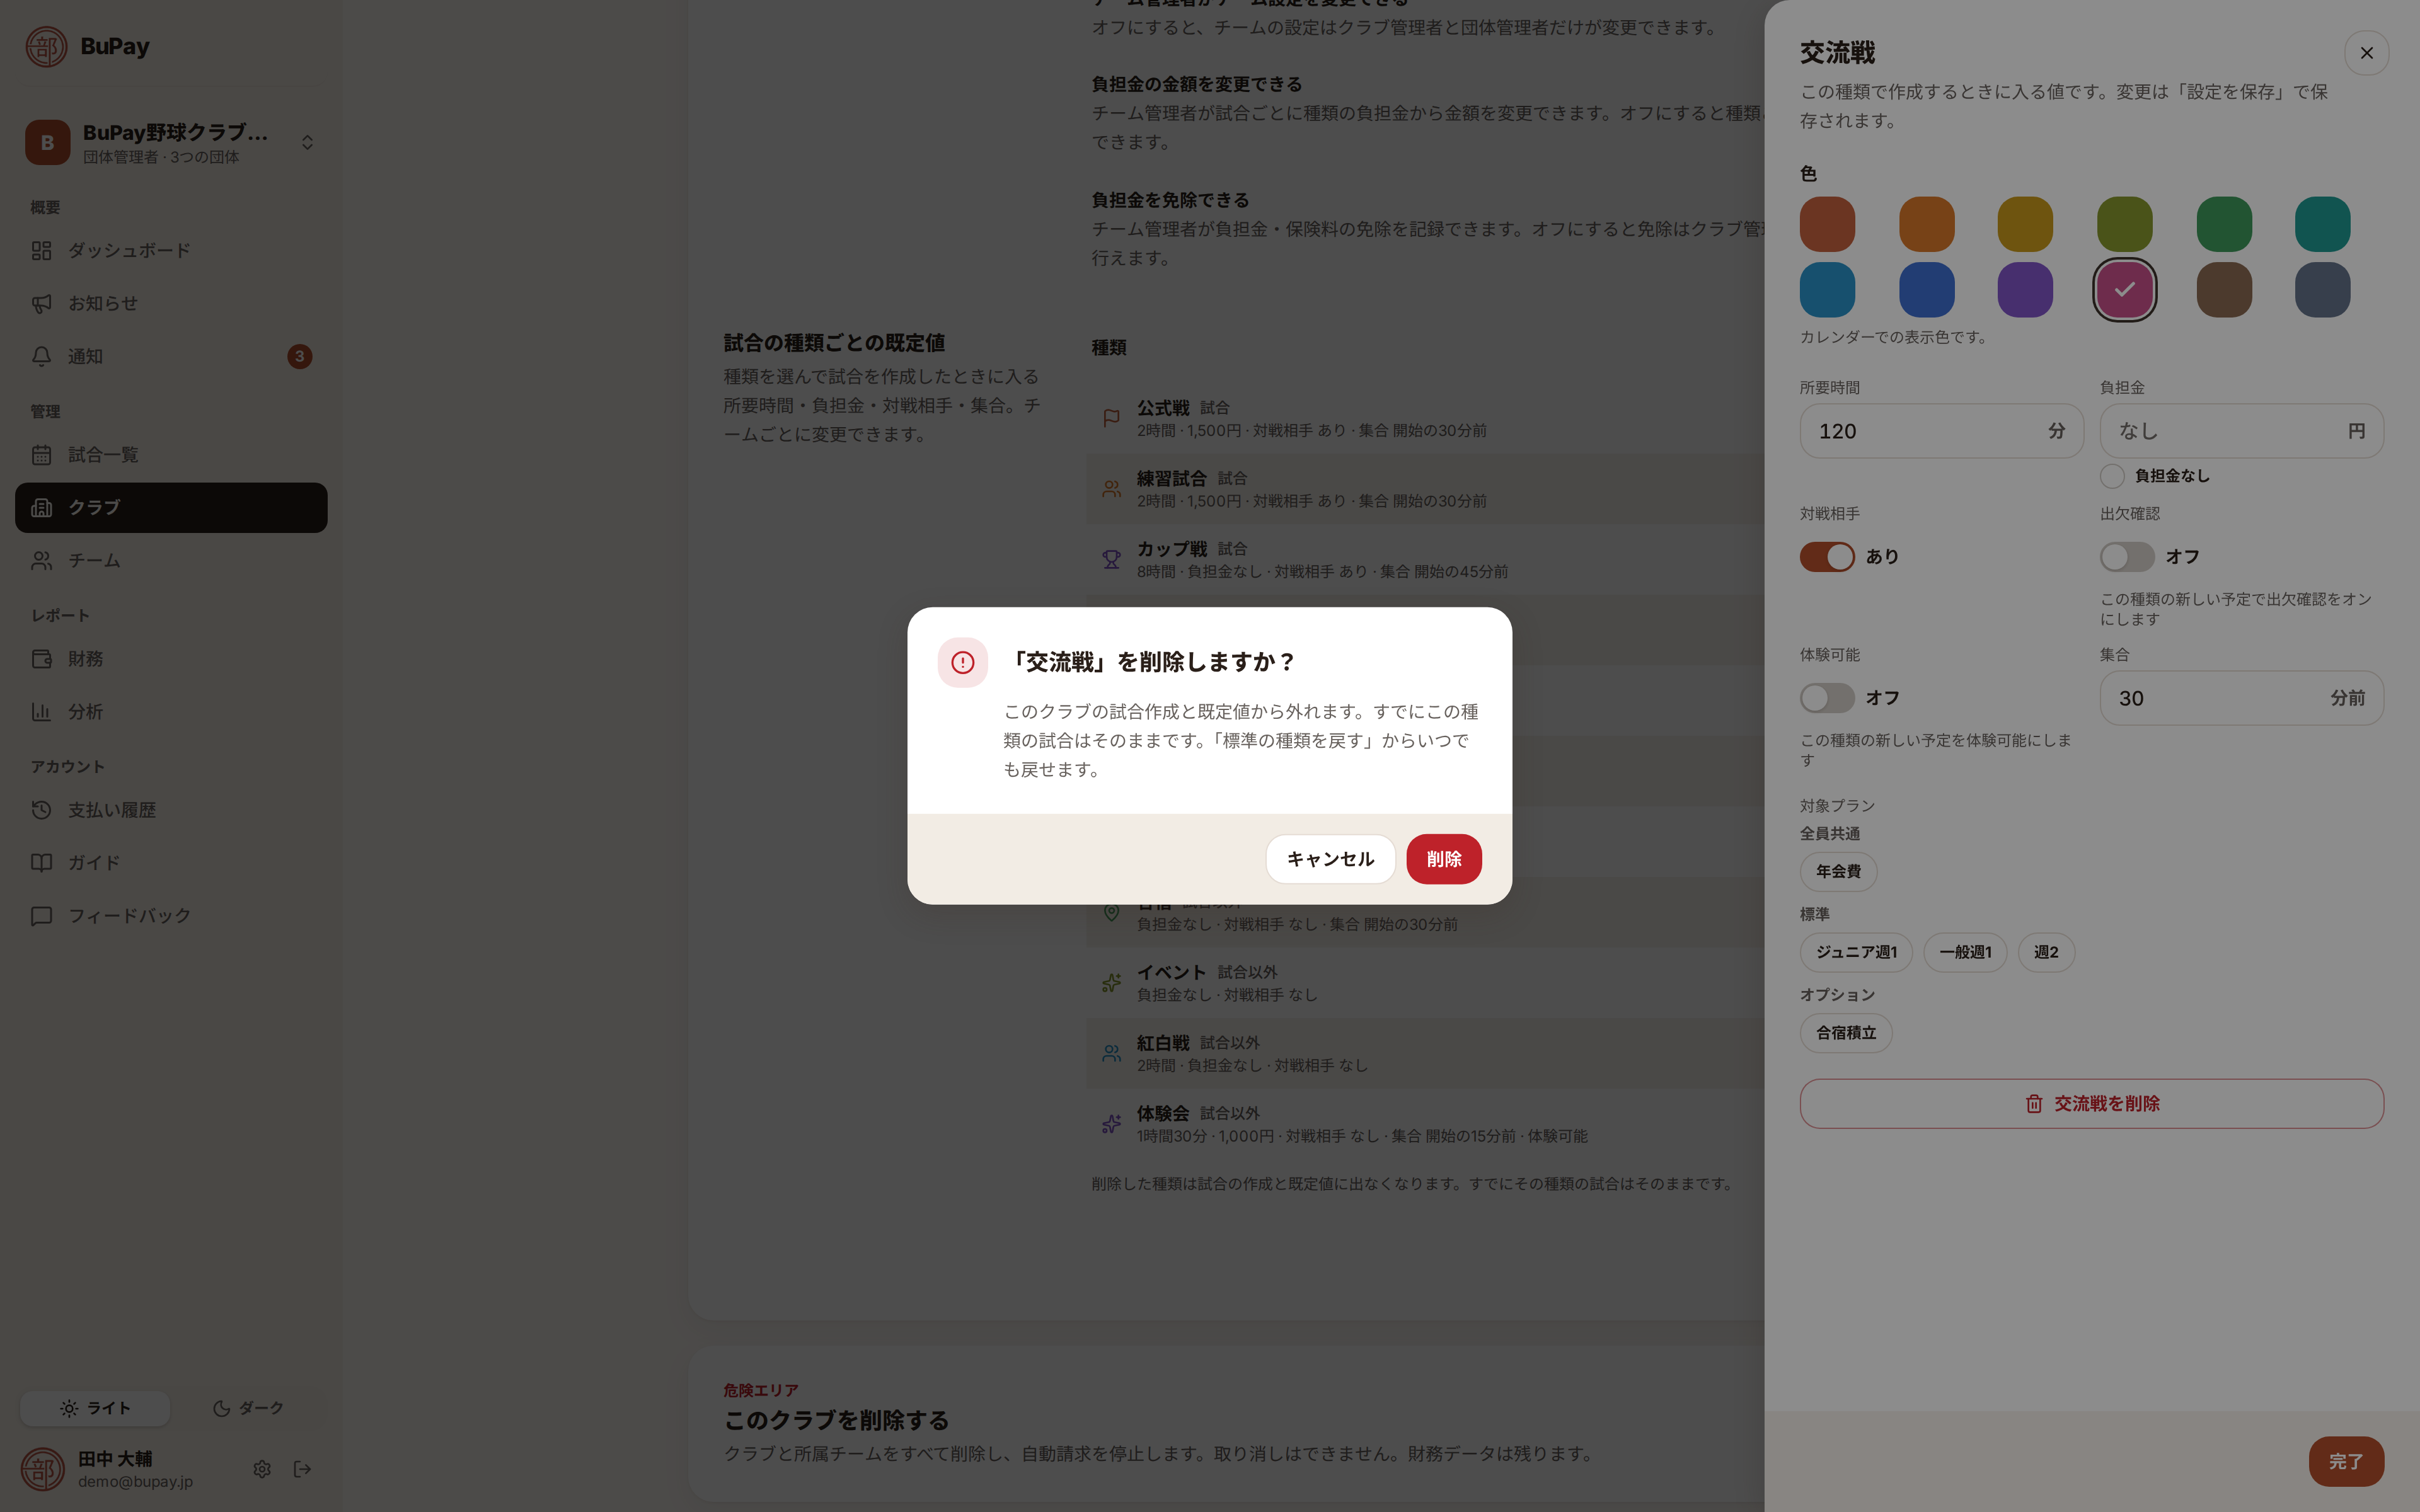Switch to ダーク theme
This screenshot has width=2420, height=1512.
tap(248, 1408)
